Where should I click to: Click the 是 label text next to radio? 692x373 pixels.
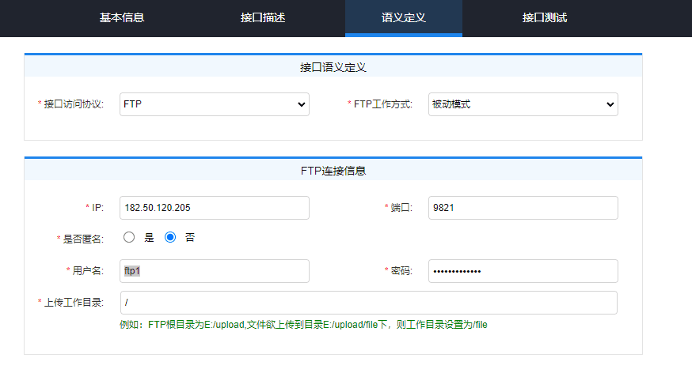[x=149, y=238]
